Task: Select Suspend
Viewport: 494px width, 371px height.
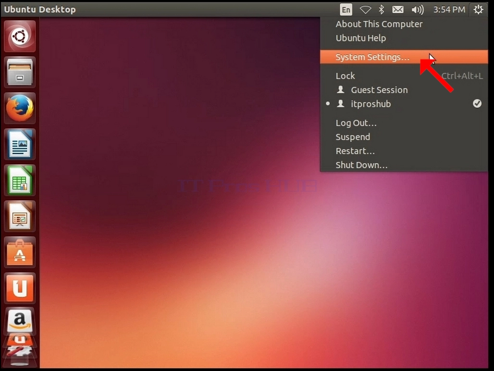Action: coord(404,137)
